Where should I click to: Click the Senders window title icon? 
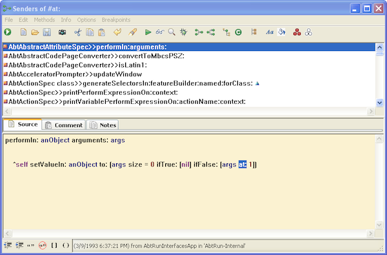click(7, 9)
